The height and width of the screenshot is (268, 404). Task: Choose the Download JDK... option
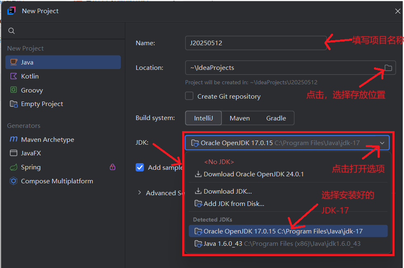pos(288,191)
